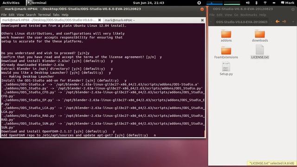This screenshot has width=297, height=167.
Task: Open the terminal View menu
Action: pyautogui.click(x=20, y=15)
